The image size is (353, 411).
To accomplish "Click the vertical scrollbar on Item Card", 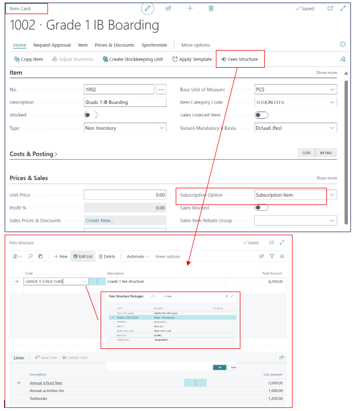I will (346, 152).
